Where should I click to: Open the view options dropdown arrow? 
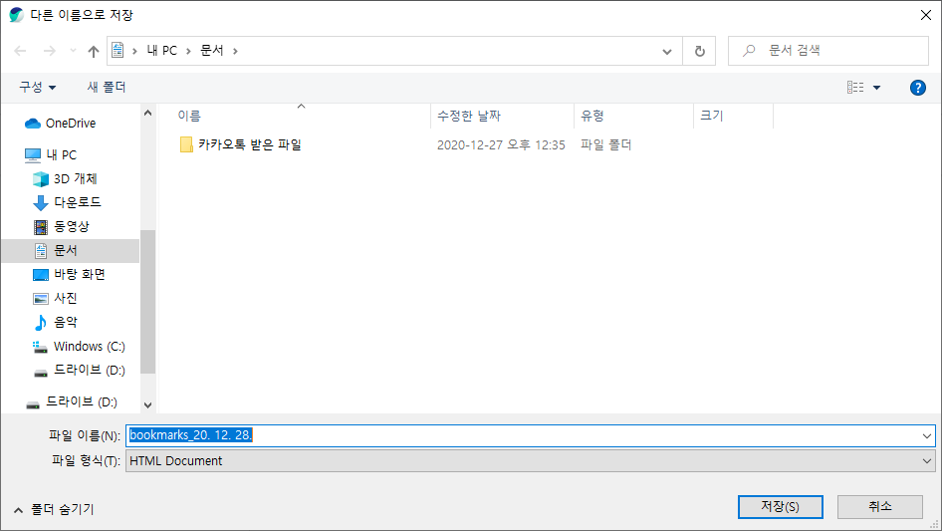pyautogui.click(x=876, y=88)
